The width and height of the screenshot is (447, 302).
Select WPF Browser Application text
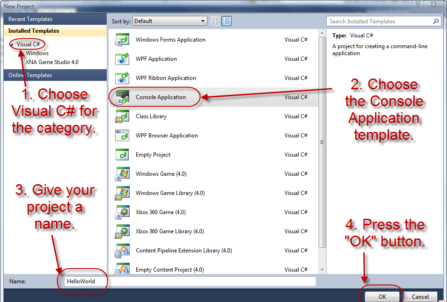pos(167,136)
